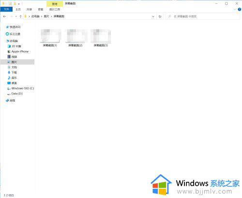Viewport: 242px width, 198px height.
Task: Select the 屏幕截图(2) thumbnail
Action: (76, 36)
